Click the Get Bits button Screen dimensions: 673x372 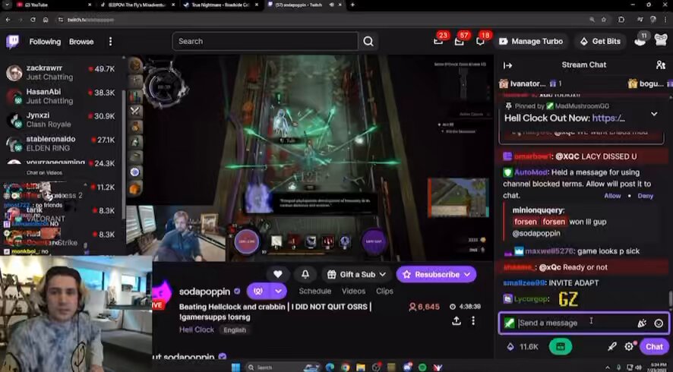[600, 41]
